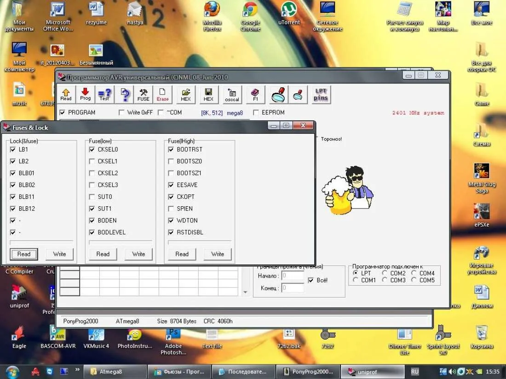Open VKMusic 4 desktop shortcut
506x379 pixels.
coord(96,337)
